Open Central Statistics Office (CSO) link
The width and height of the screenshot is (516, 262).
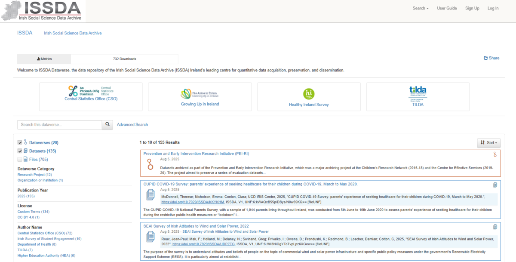pos(91,99)
